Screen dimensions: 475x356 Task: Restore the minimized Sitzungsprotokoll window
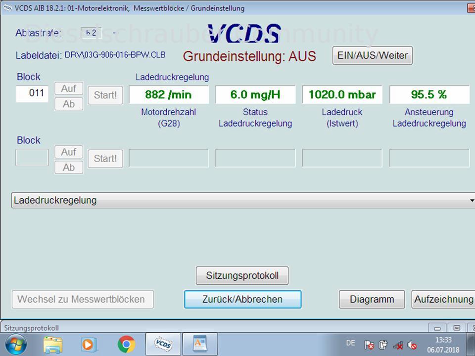pyautogui.click(x=437, y=328)
